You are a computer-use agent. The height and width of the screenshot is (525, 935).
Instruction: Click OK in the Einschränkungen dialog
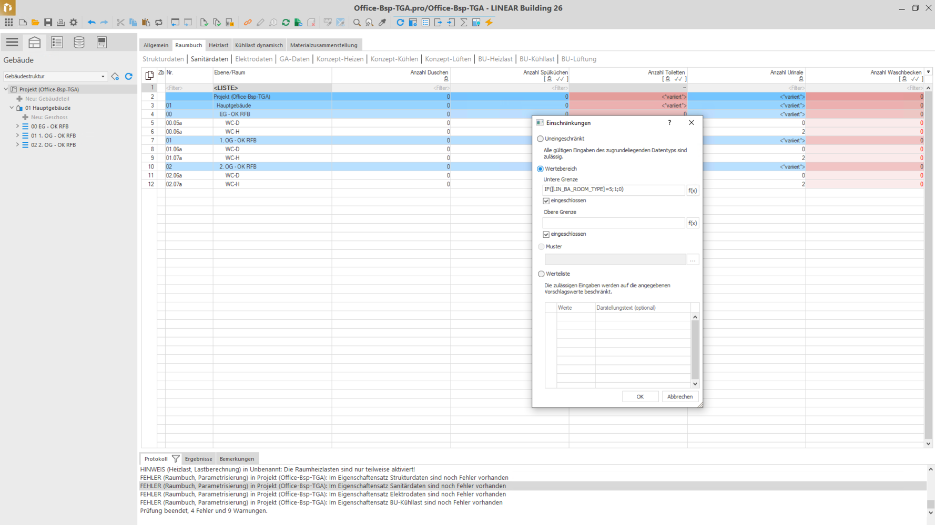click(640, 397)
